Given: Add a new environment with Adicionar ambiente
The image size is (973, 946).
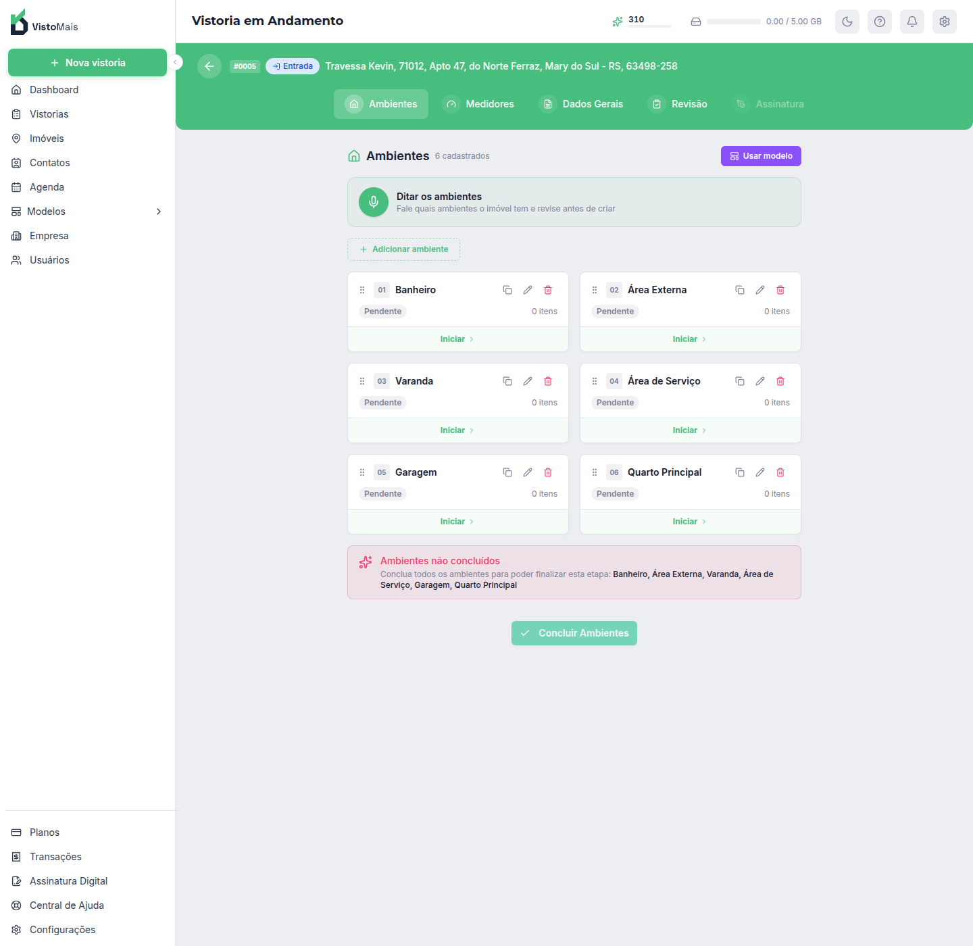Looking at the screenshot, I should tap(404, 249).
